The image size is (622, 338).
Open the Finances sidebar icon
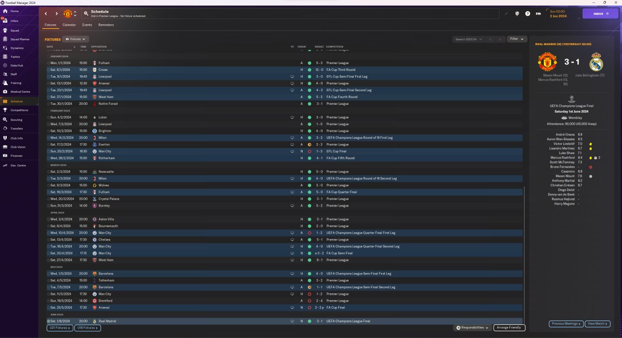(5, 156)
